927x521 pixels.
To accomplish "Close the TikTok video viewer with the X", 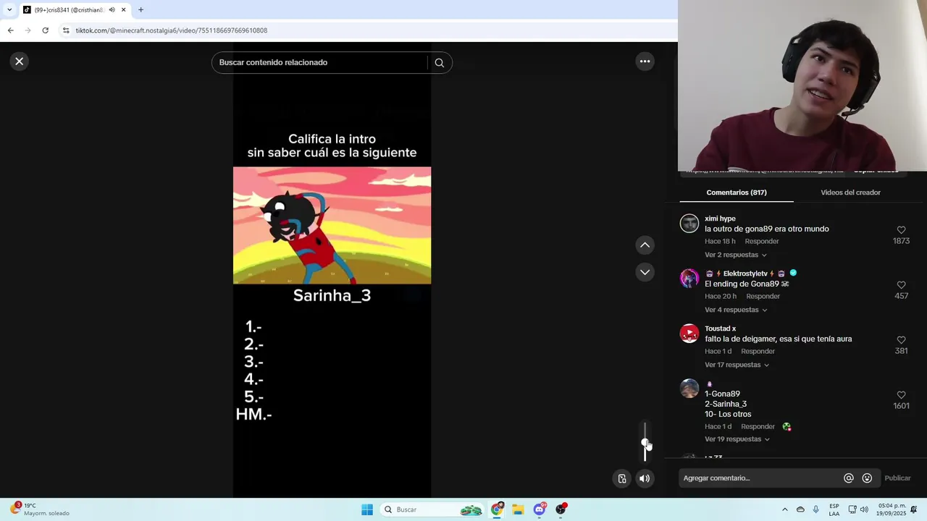I will 20,62.
